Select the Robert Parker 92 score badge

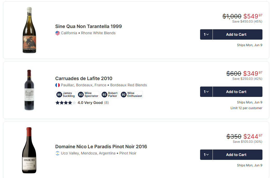(x=109, y=94)
